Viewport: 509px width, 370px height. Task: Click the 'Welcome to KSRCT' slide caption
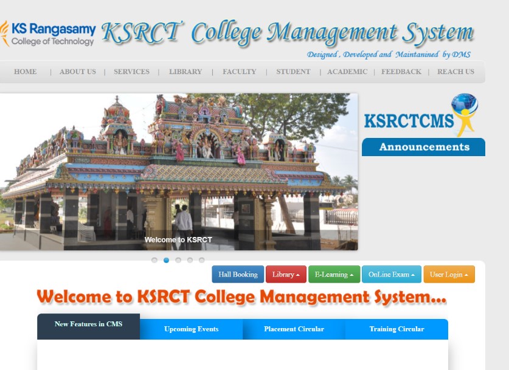[178, 240]
